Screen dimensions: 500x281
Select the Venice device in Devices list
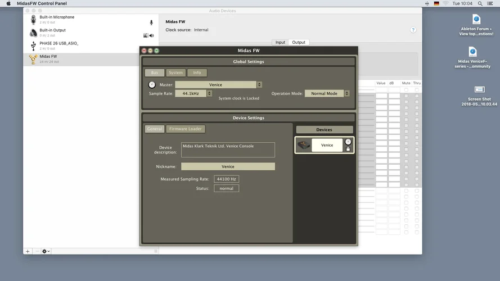click(x=325, y=146)
